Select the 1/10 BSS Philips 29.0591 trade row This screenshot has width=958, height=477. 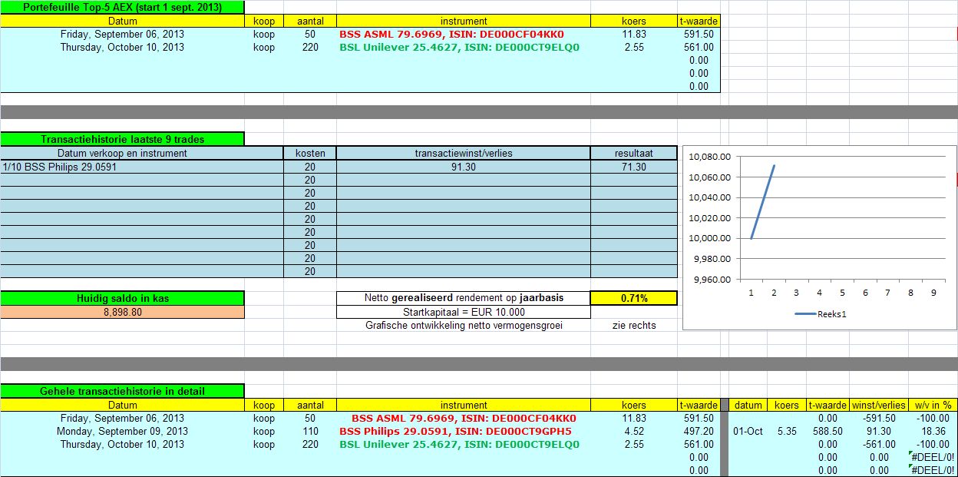tap(141, 167)
